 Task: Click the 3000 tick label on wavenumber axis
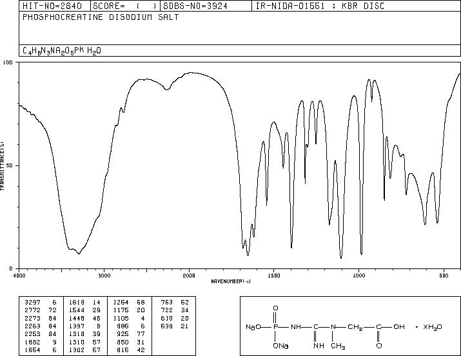(104, 276)
